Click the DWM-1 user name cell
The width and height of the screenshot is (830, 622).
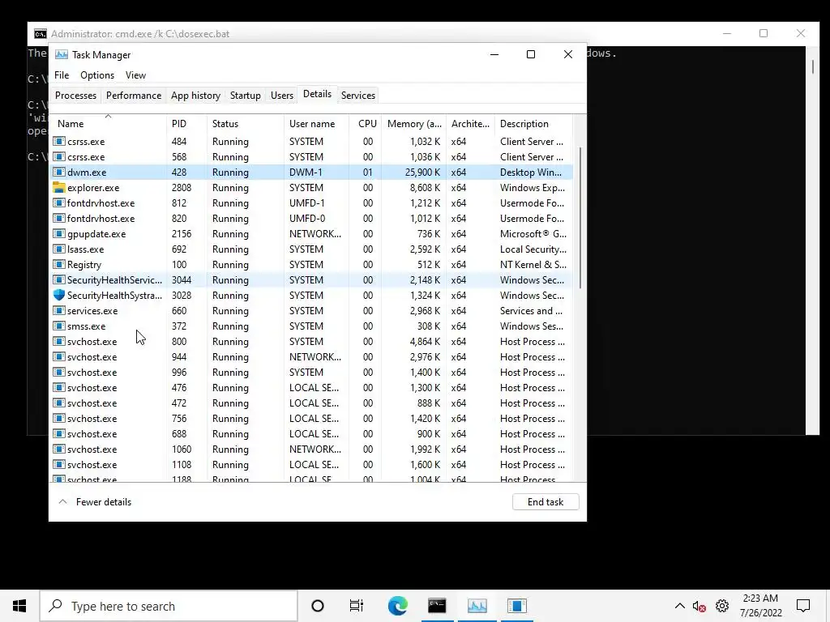point(306,172)
